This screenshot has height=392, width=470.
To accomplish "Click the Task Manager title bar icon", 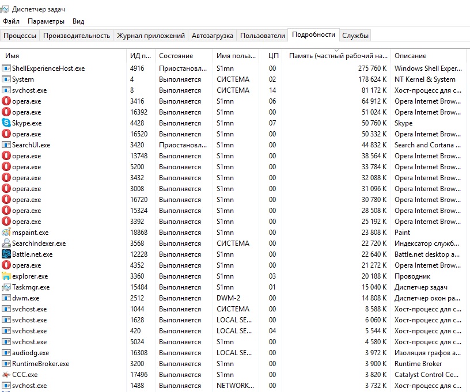I will pos(5,9).
